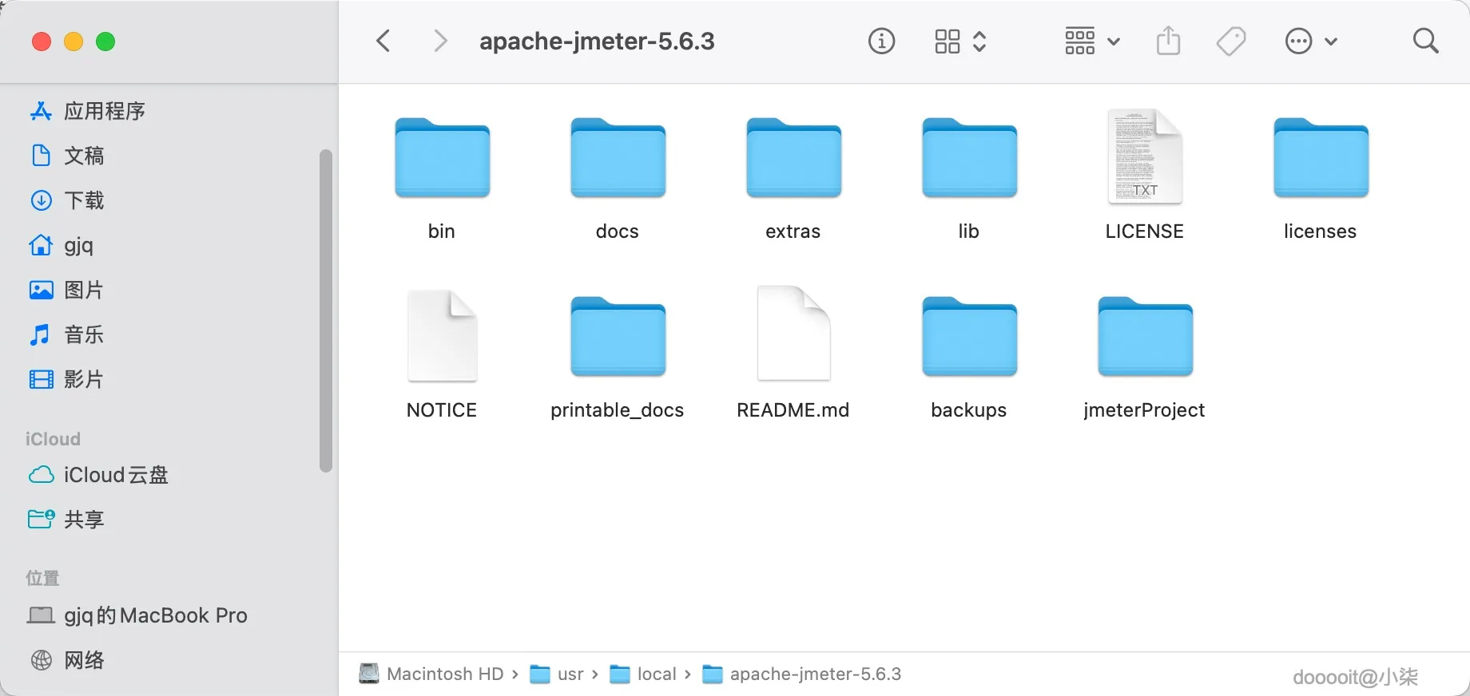Screen dimensions: 1470x696
Task: Click the backups folder name label
Action: coord(969,410)
